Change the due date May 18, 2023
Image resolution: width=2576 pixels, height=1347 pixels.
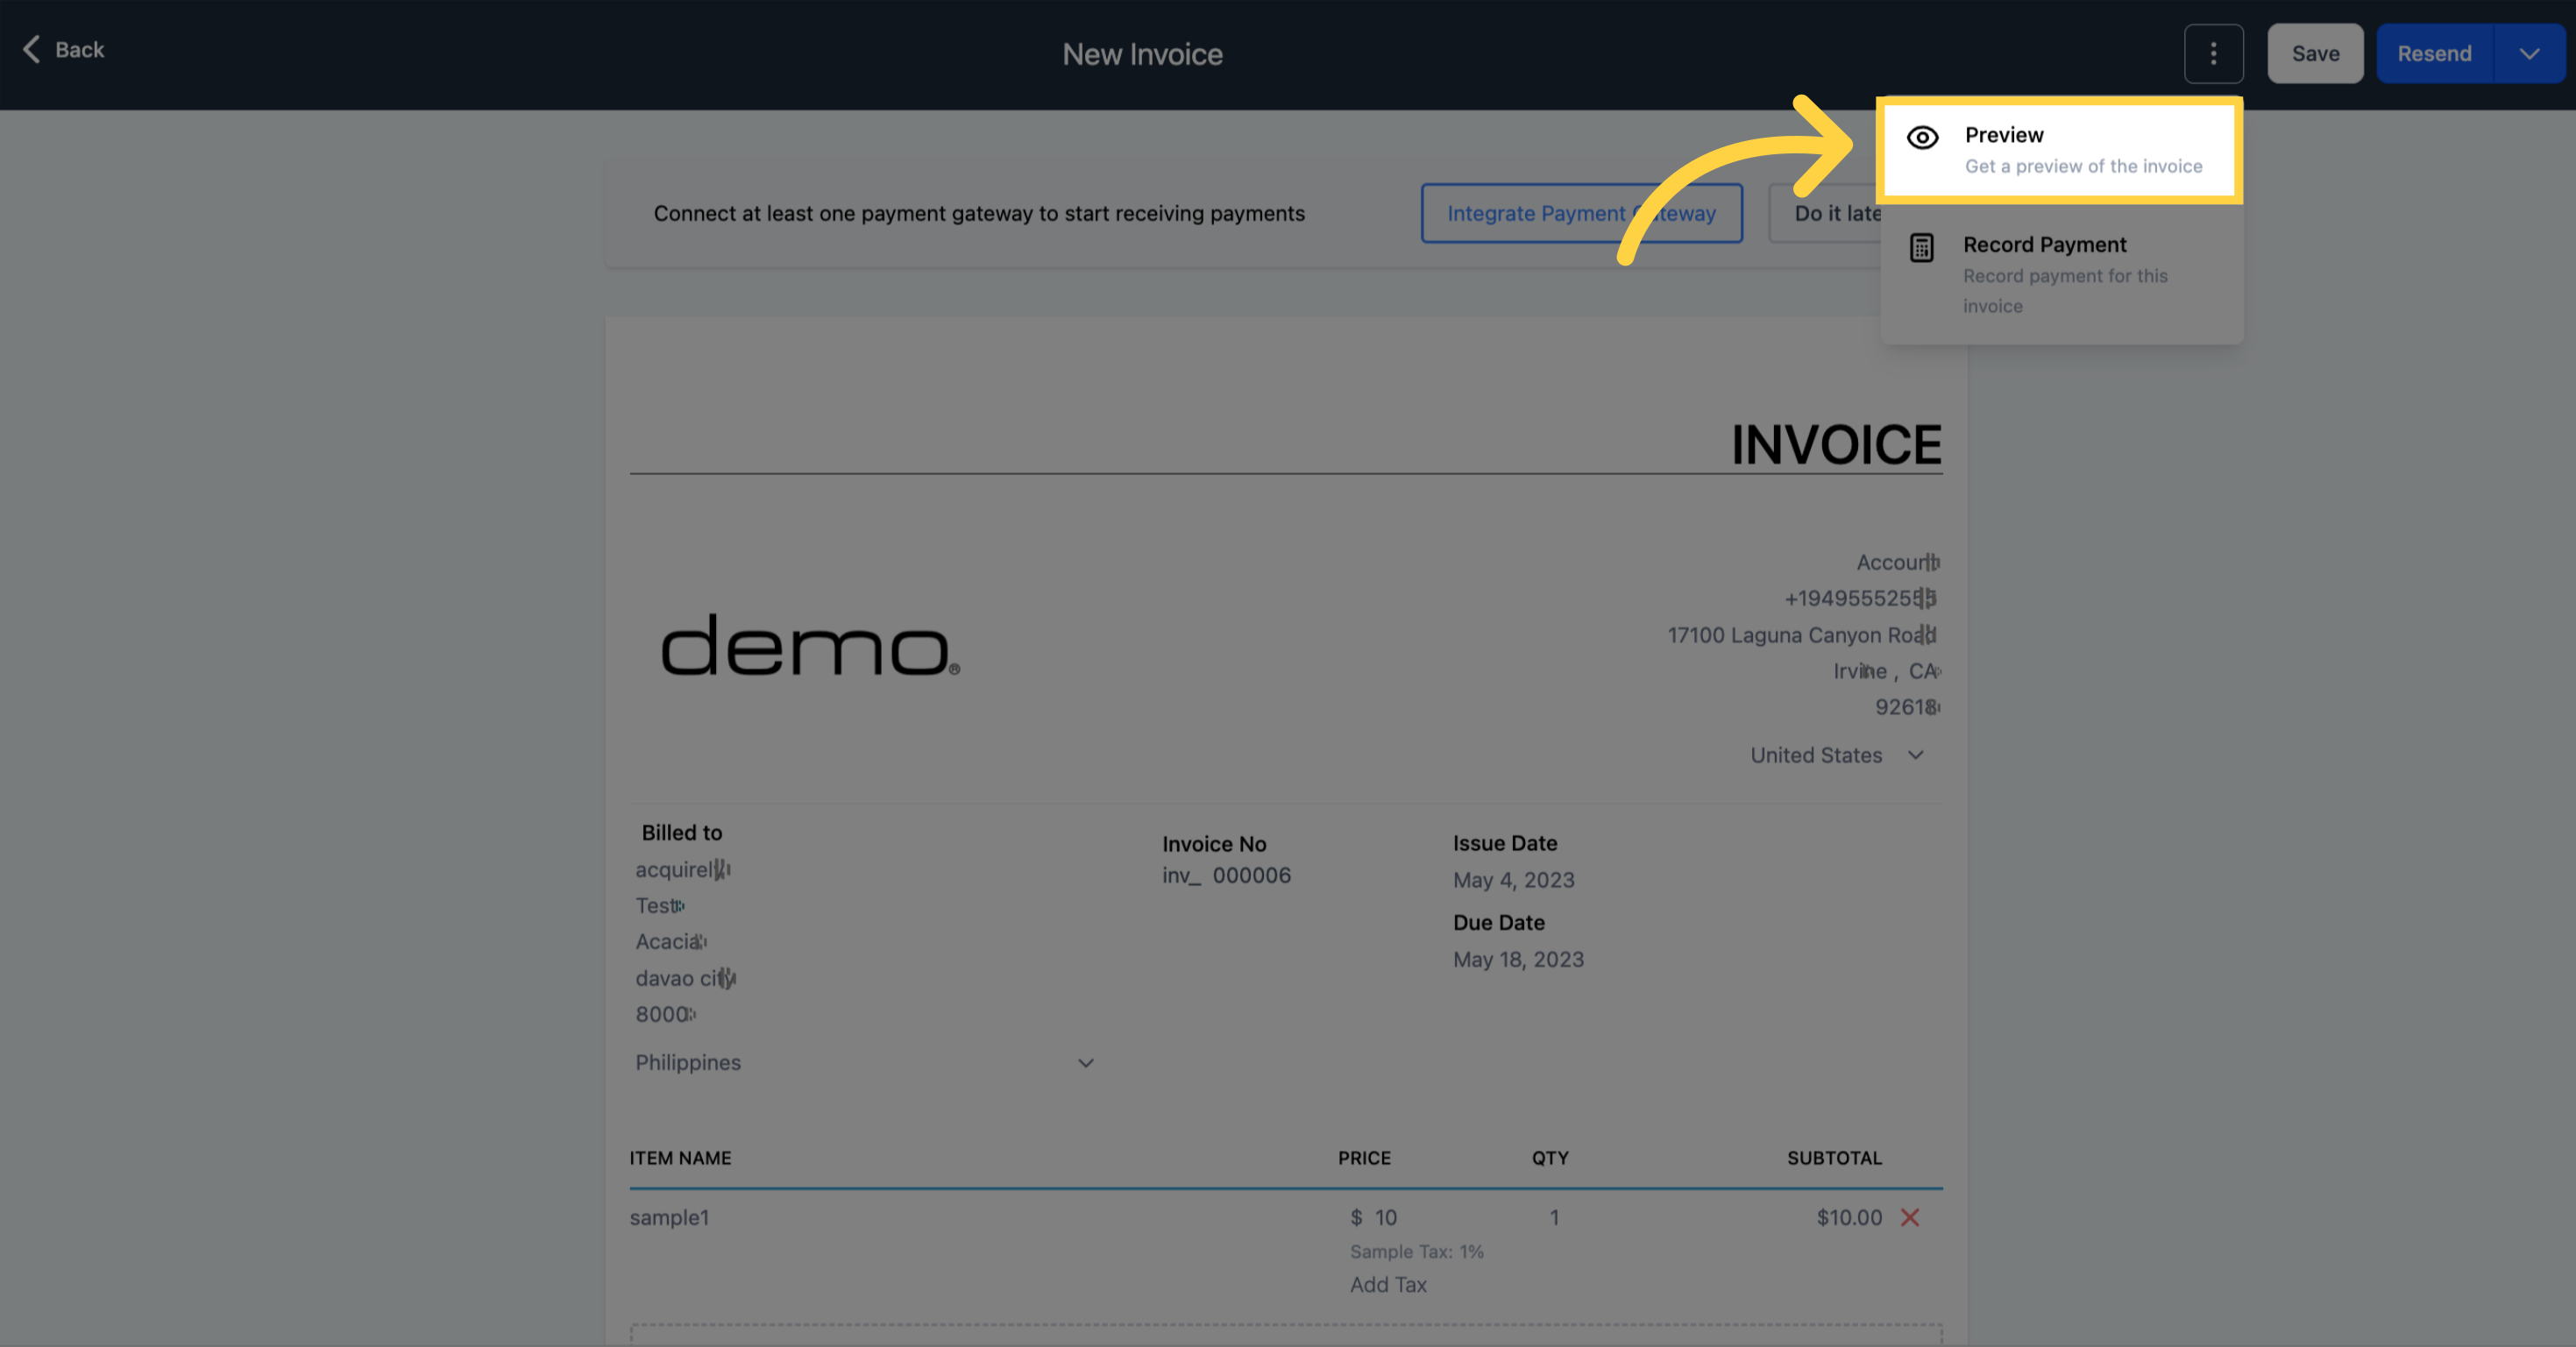pyautogui.click(x=1518, y=960)
